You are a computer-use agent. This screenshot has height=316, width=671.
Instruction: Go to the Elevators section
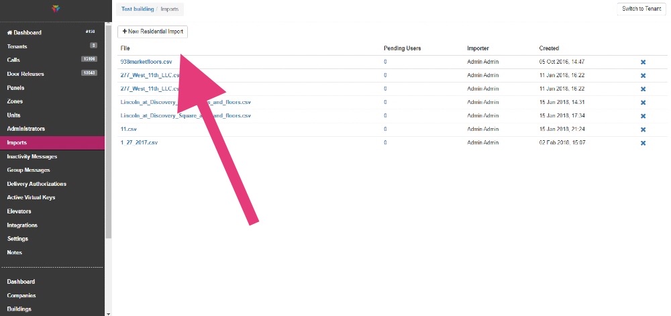coord(19,211)
